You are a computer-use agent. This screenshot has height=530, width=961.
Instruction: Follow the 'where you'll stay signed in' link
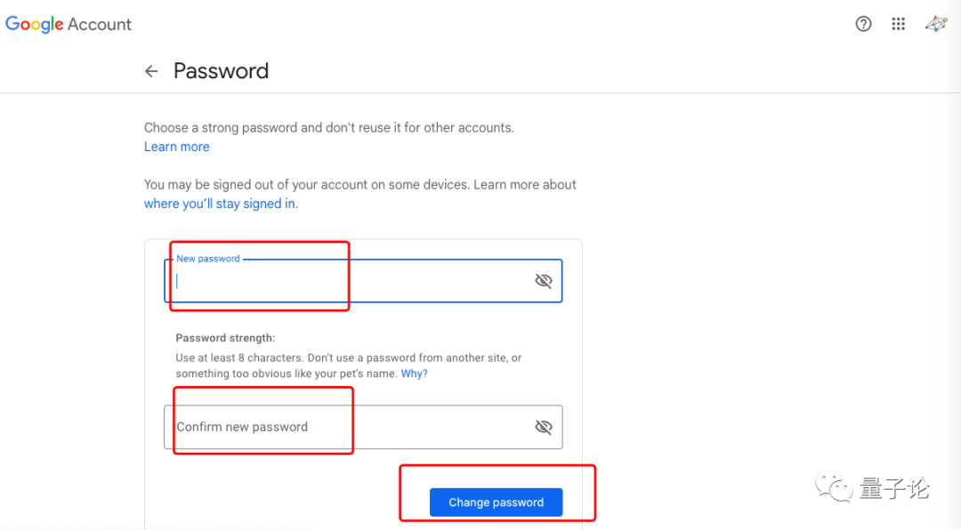point(221,204)
